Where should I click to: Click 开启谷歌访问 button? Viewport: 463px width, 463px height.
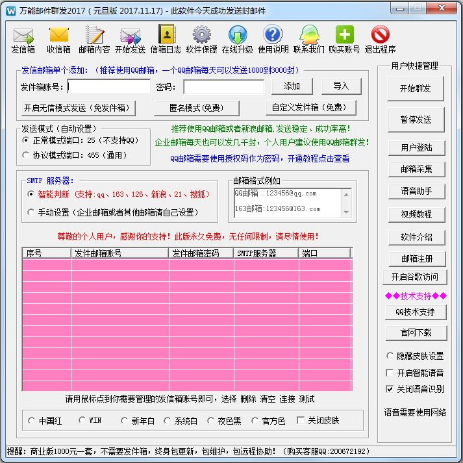click(414, 277)
